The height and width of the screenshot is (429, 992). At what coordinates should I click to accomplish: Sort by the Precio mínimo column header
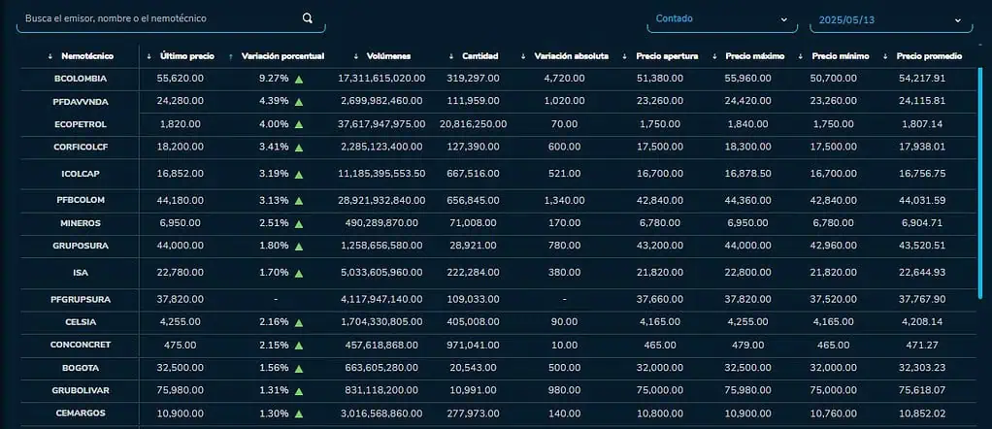point(841,56)
